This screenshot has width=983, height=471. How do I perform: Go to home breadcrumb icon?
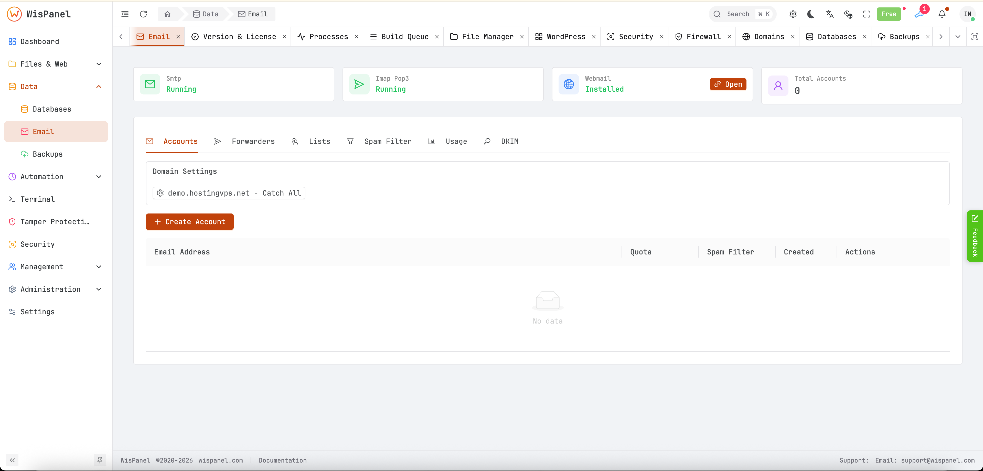point(167,14)
